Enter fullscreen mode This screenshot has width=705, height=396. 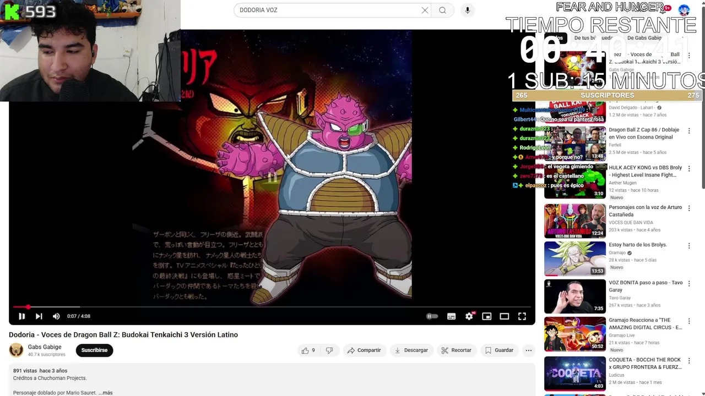(522, 316)
